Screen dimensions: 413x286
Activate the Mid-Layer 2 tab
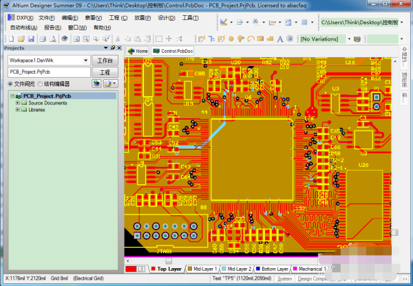(x=237, y=269)
